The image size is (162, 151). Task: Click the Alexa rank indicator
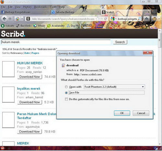click(x=101, y=26)
